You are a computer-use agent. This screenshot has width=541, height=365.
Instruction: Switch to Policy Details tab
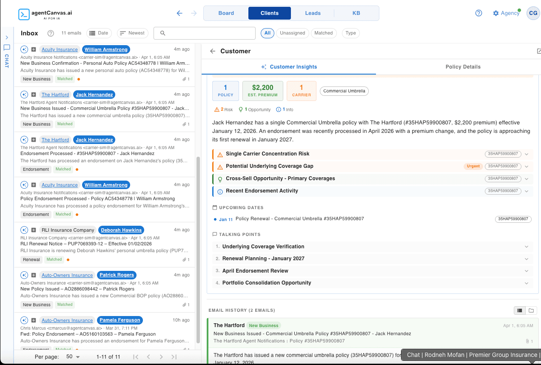463,67
